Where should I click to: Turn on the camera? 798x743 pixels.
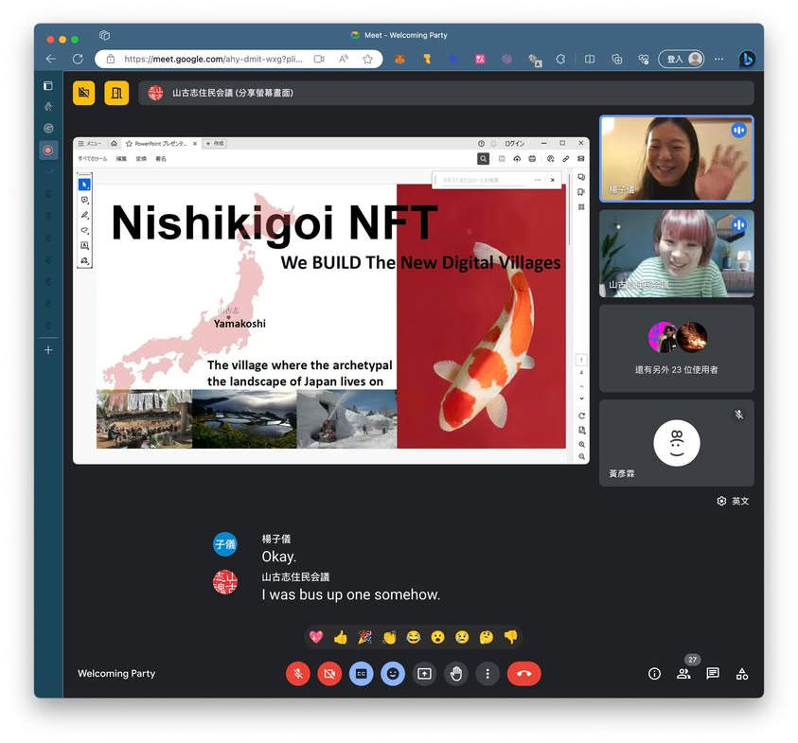coord(329,674)
